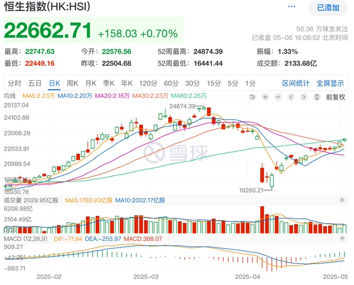Click the 24874.39 high marker on chart
The image size is (354, 285).
pos(182,106)
